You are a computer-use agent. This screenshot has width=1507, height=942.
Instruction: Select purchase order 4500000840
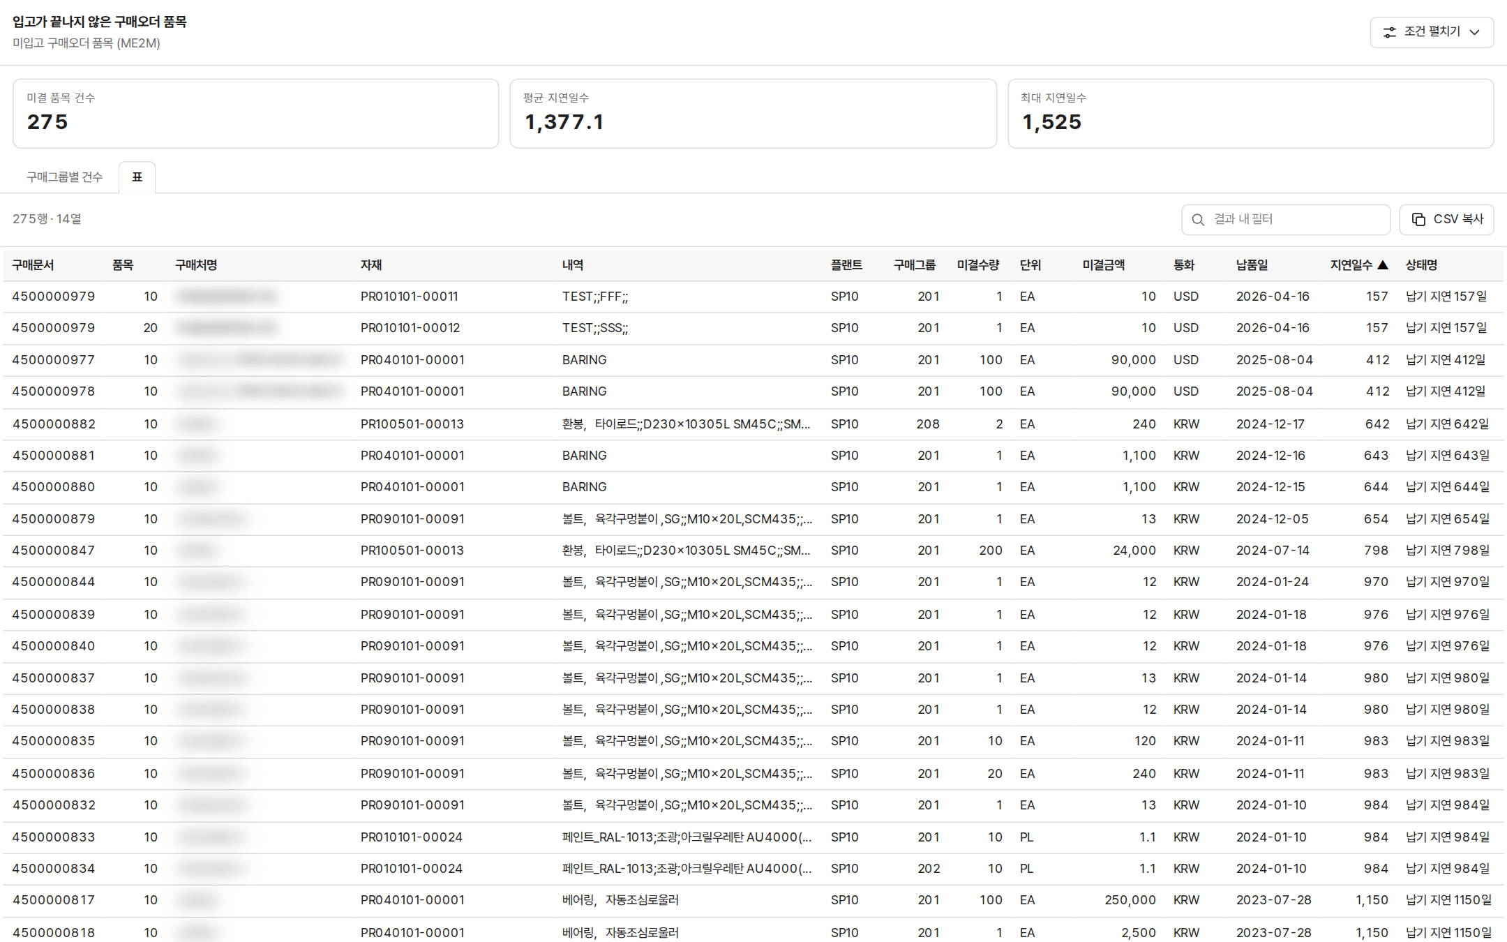click(54, 646)
